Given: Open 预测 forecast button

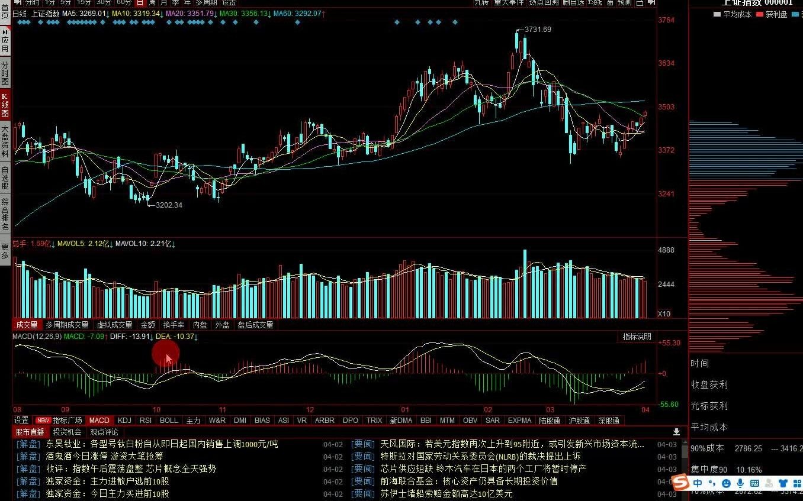Looking at the screenshot, I should pos(625,2).
